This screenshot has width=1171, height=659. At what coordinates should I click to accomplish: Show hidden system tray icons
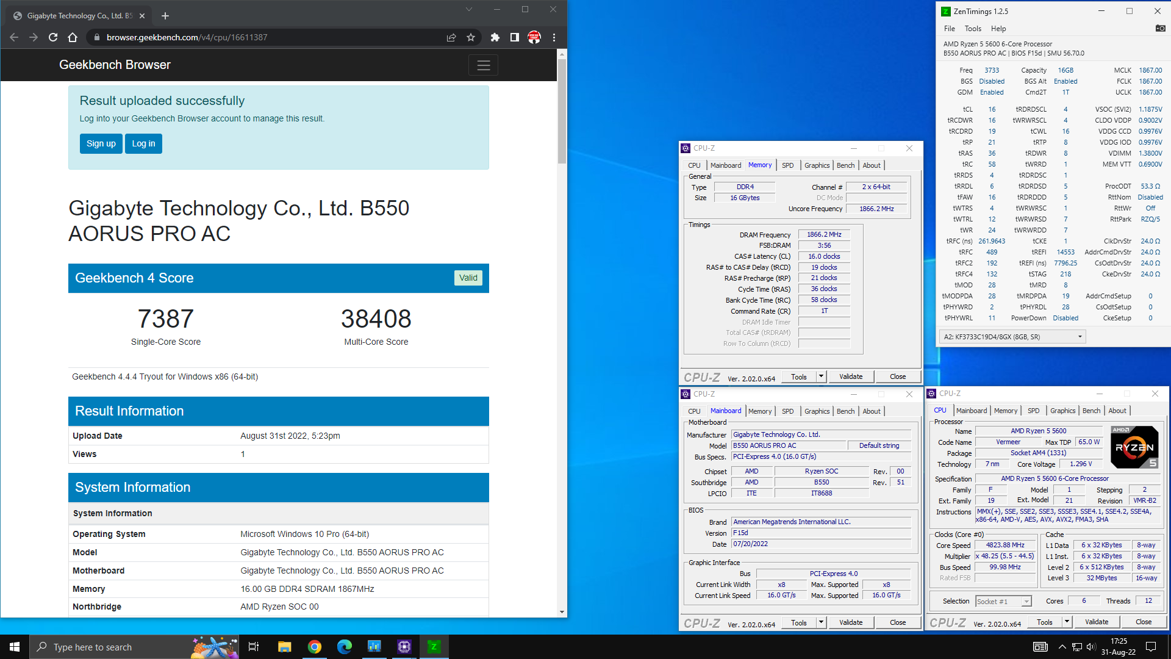tap(1062, 647)
